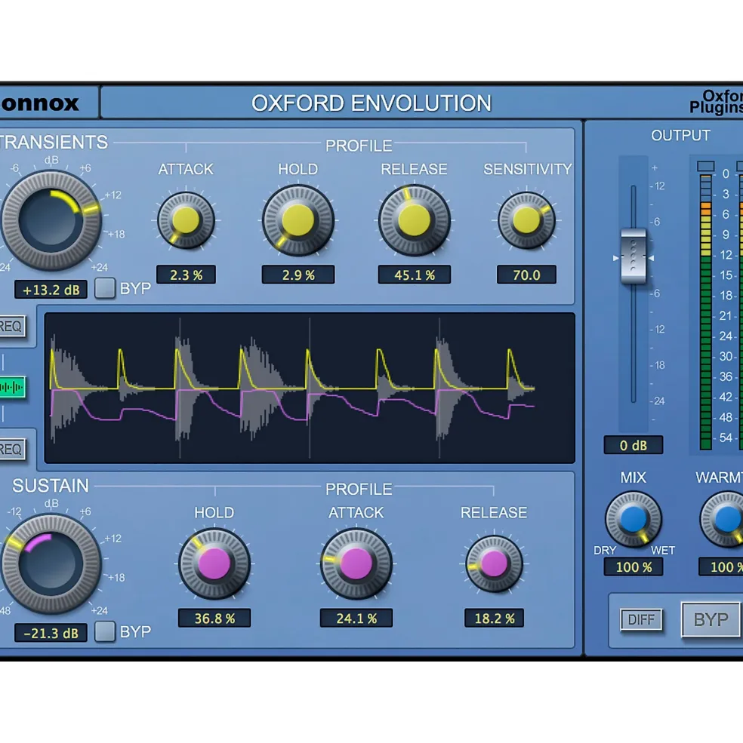Select the Transients Attack 2.3 % value field
Screen dimensions: 743x743
186,275
